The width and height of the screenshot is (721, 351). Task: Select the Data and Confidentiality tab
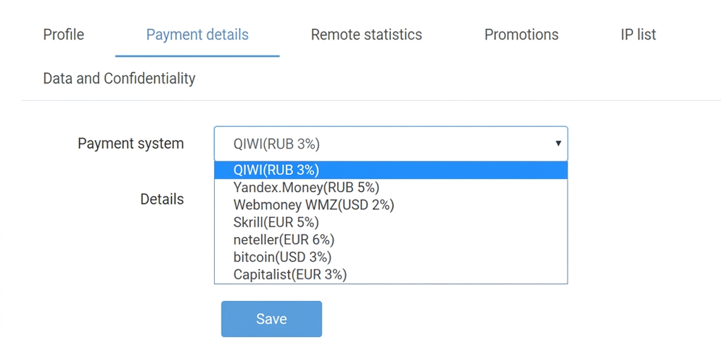pyautogui.click(x=119, y=78)
